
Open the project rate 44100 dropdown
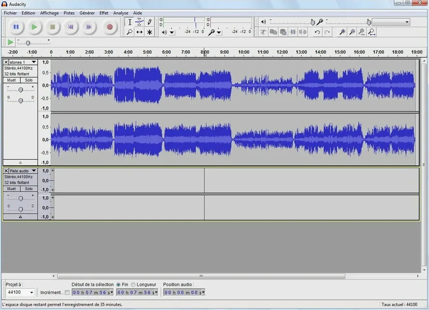(32, 293)
